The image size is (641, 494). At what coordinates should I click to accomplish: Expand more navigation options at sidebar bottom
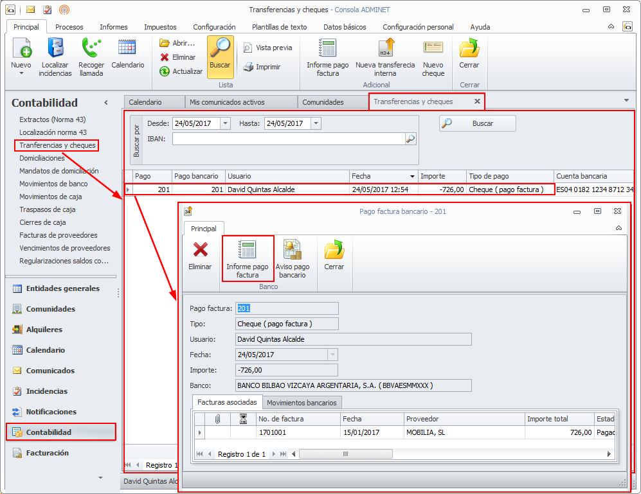point(100,477)
